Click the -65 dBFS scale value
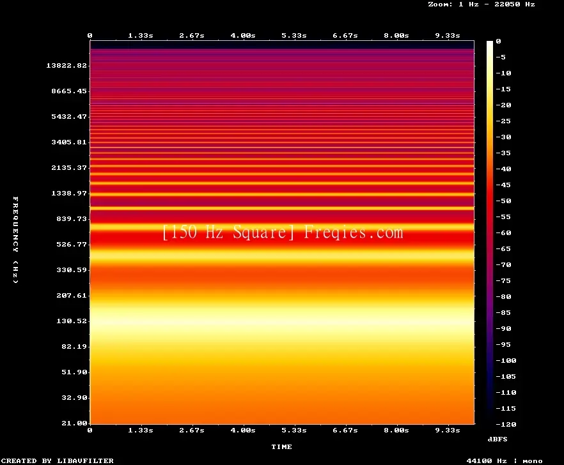This screenshot has width=564, height=465. coord(503,248)
